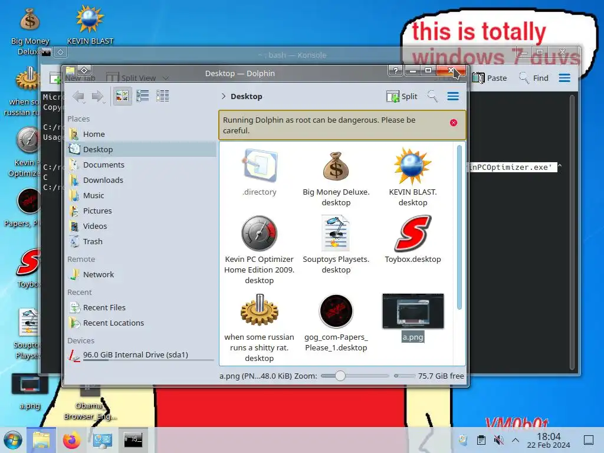Launch Firefox from the taskbar
The height and width of the screenshot is (453, 604).
pos(71,440)
